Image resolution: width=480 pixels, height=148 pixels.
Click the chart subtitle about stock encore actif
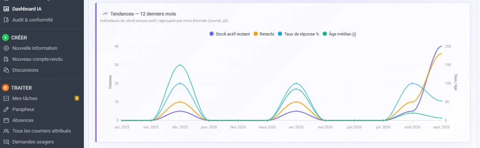click(165, 21)
